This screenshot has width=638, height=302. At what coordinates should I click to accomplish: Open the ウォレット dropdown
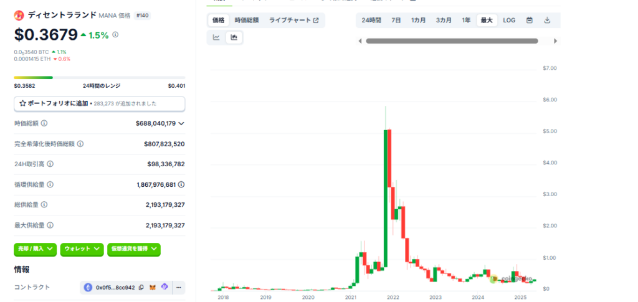[82, 249]
